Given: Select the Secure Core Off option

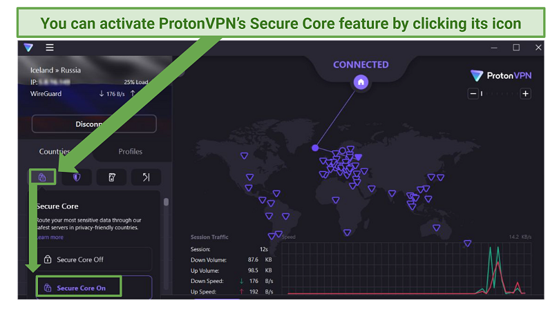Looking at the screenshot, I should point(95,260).
